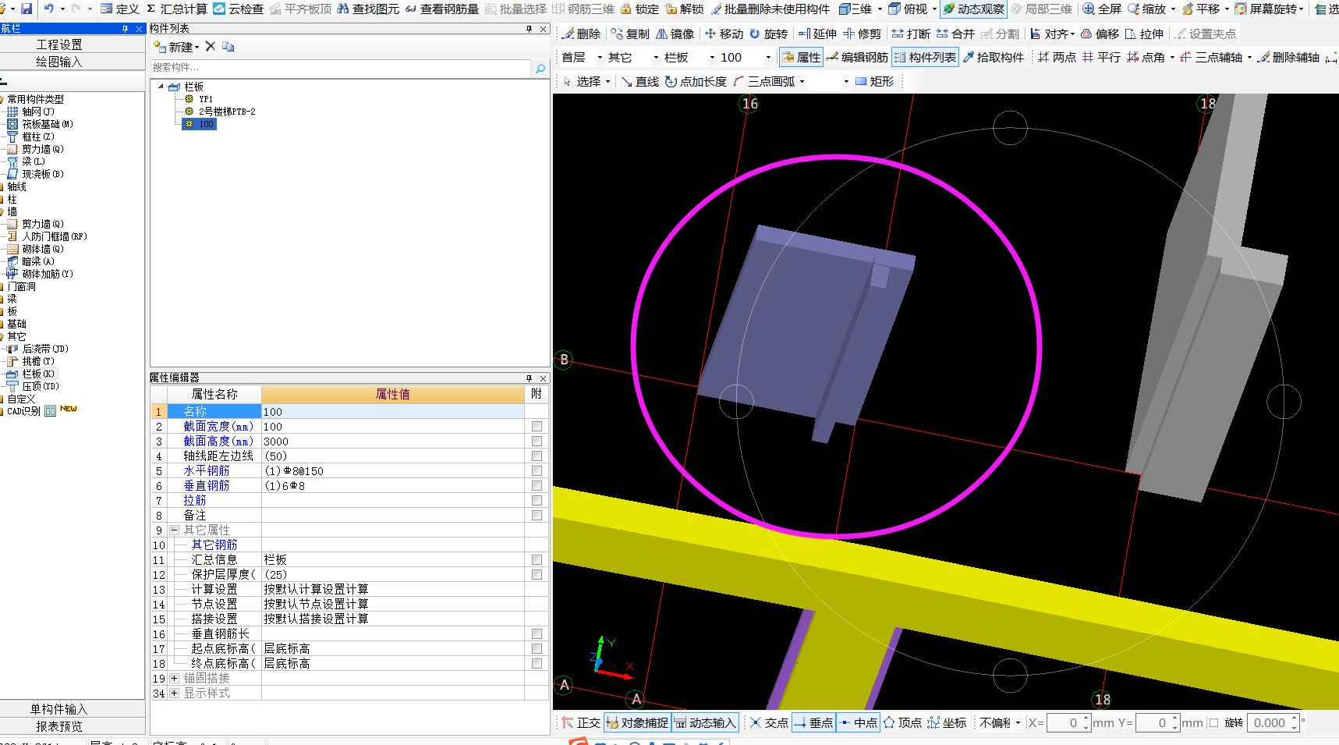This screenshot has width=1339, height=745.
Task: Toggle 动态观察 dynamic orbit view
Action: [x=973, y=9]
